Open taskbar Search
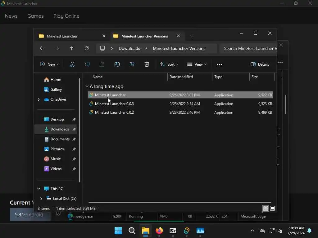The image size is (318, 238). point(132,231)
